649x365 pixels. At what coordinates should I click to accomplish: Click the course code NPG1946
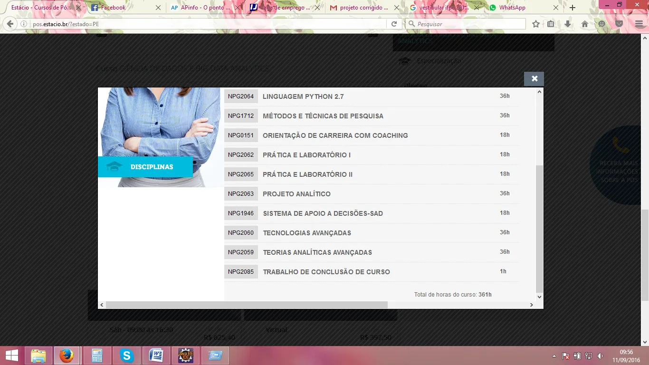(241, 213)
